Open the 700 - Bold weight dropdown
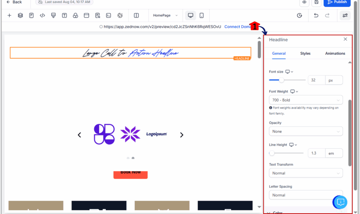The height and width of the screenshot is (214, 360). click(306, 100)
